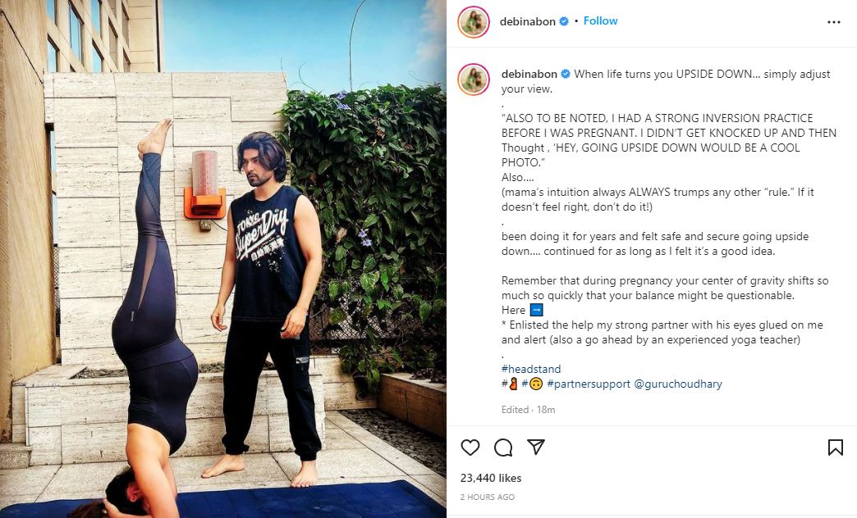Click the 2 HOURS AGO timestamp

tap(488, 498)
